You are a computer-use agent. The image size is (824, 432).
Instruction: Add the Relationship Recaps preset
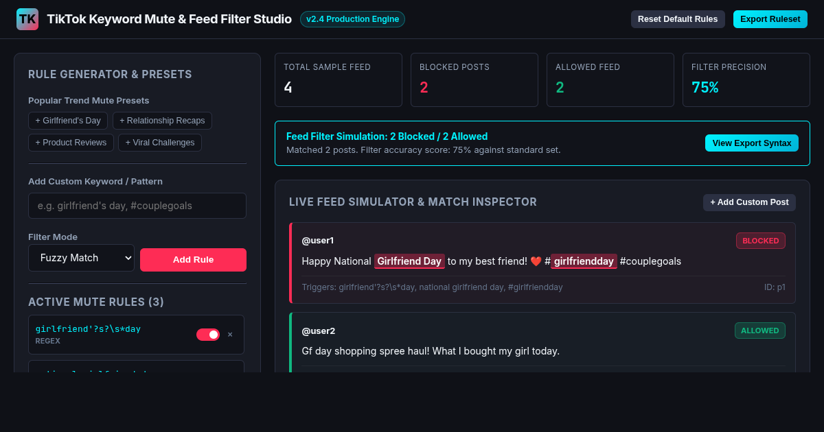(162, 121)
